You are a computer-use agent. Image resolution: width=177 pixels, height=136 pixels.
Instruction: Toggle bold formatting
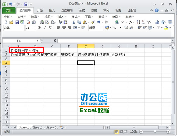pyautogui.click(x=39, y=28)
